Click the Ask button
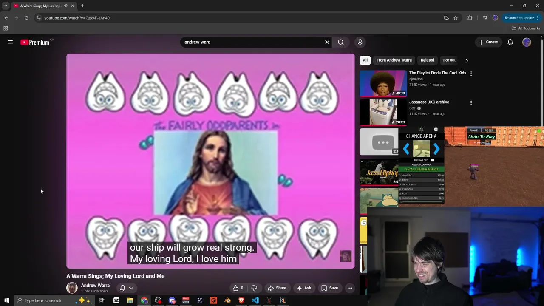 click(x=304, y=288)
